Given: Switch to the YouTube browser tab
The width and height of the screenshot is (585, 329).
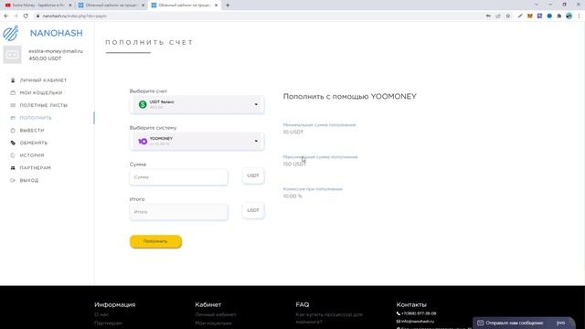Looking at the screenshot, I should tap(37, 5).
